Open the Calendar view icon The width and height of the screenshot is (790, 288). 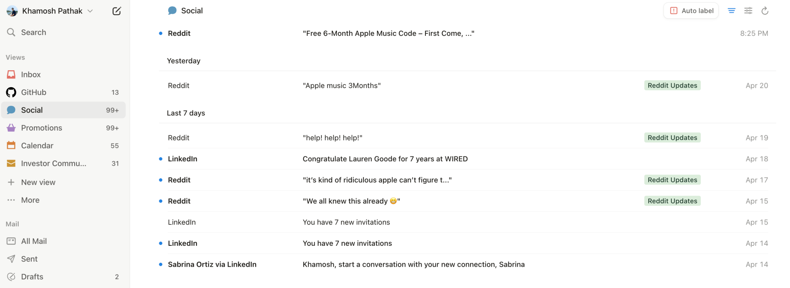11,145
